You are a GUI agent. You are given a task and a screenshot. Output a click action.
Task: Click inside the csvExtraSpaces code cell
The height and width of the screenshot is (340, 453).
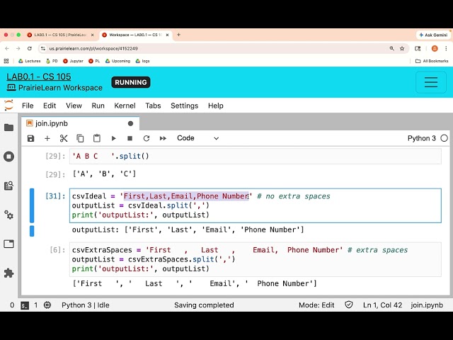256,259
